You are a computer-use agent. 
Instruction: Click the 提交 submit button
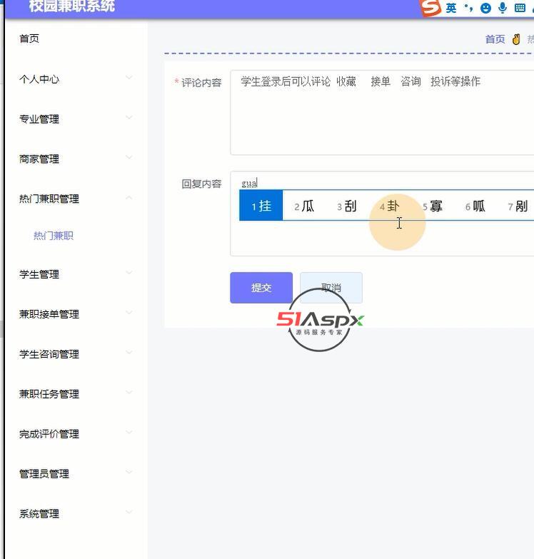tap(261, 288)
